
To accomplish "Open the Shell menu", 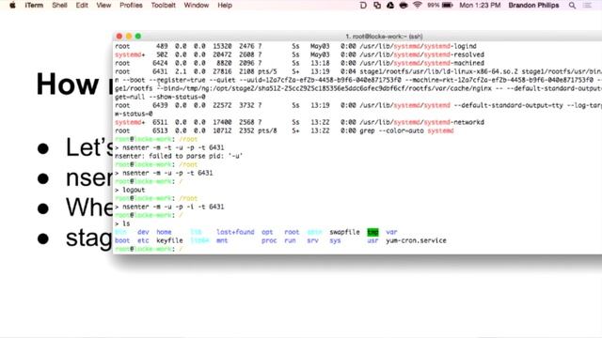I will [x=59, y=6].
